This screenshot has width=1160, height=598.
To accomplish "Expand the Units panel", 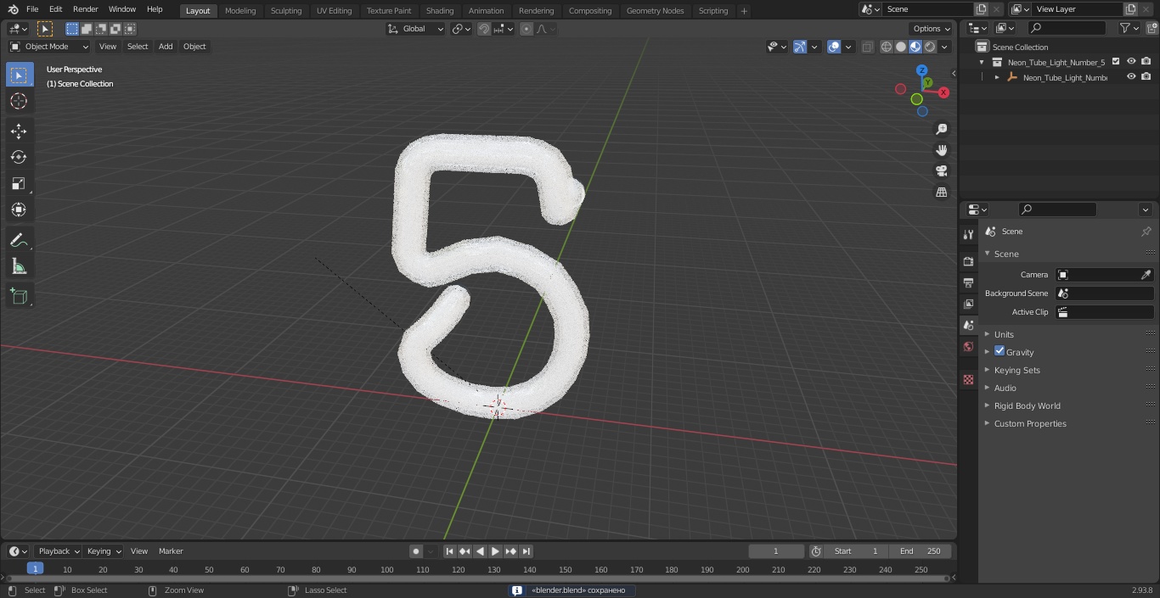I will click(1004, 334).
